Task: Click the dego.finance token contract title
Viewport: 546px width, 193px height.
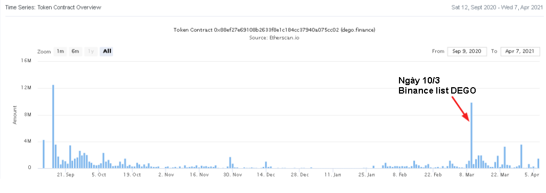Action: pos(274,30)
